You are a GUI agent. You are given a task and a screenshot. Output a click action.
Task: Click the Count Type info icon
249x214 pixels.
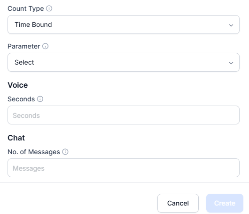(49, 8)
